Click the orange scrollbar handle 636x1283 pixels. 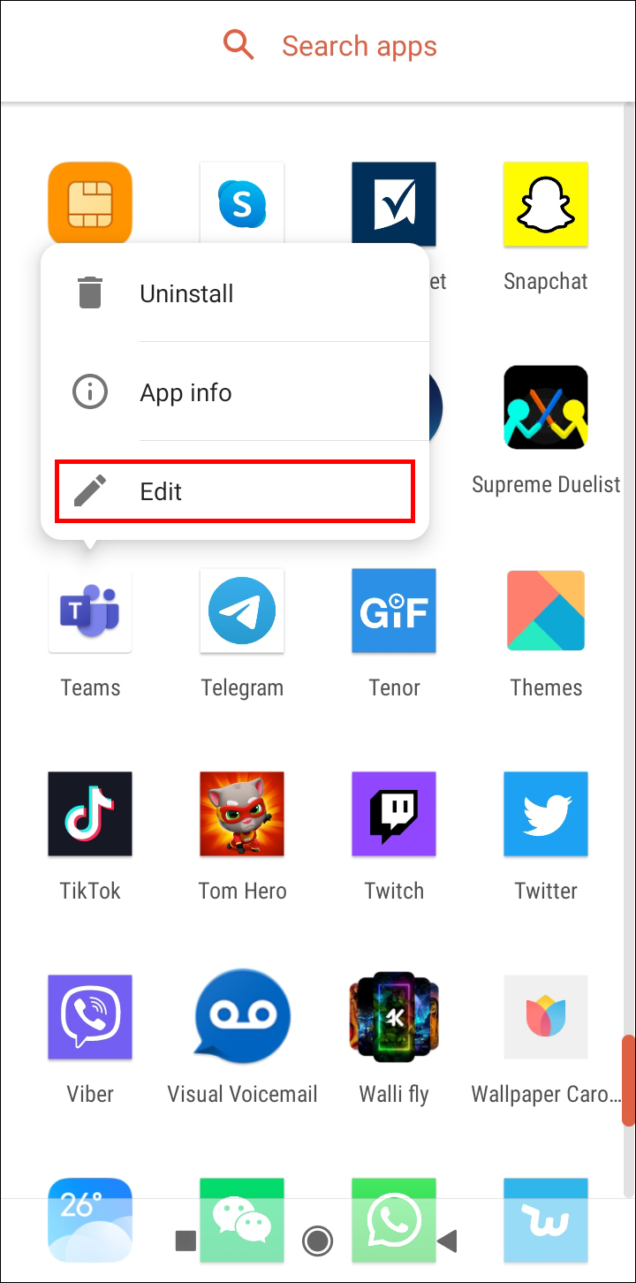coord(628,1080)
